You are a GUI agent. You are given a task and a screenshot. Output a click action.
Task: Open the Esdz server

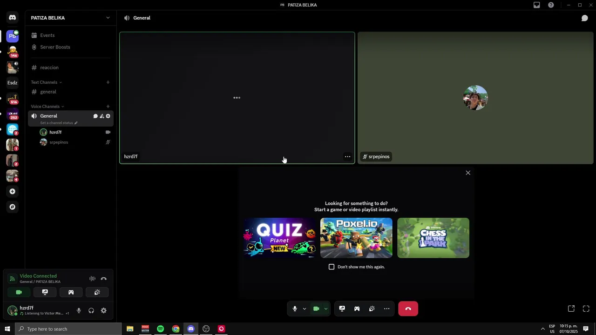click(x=12, y=83)
